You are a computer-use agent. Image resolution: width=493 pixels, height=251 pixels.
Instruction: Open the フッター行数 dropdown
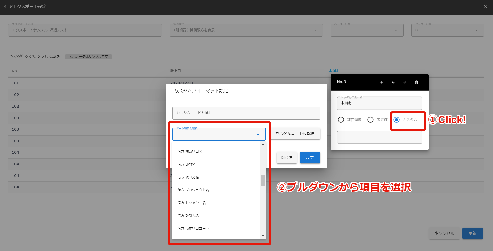tap(448, 30)
